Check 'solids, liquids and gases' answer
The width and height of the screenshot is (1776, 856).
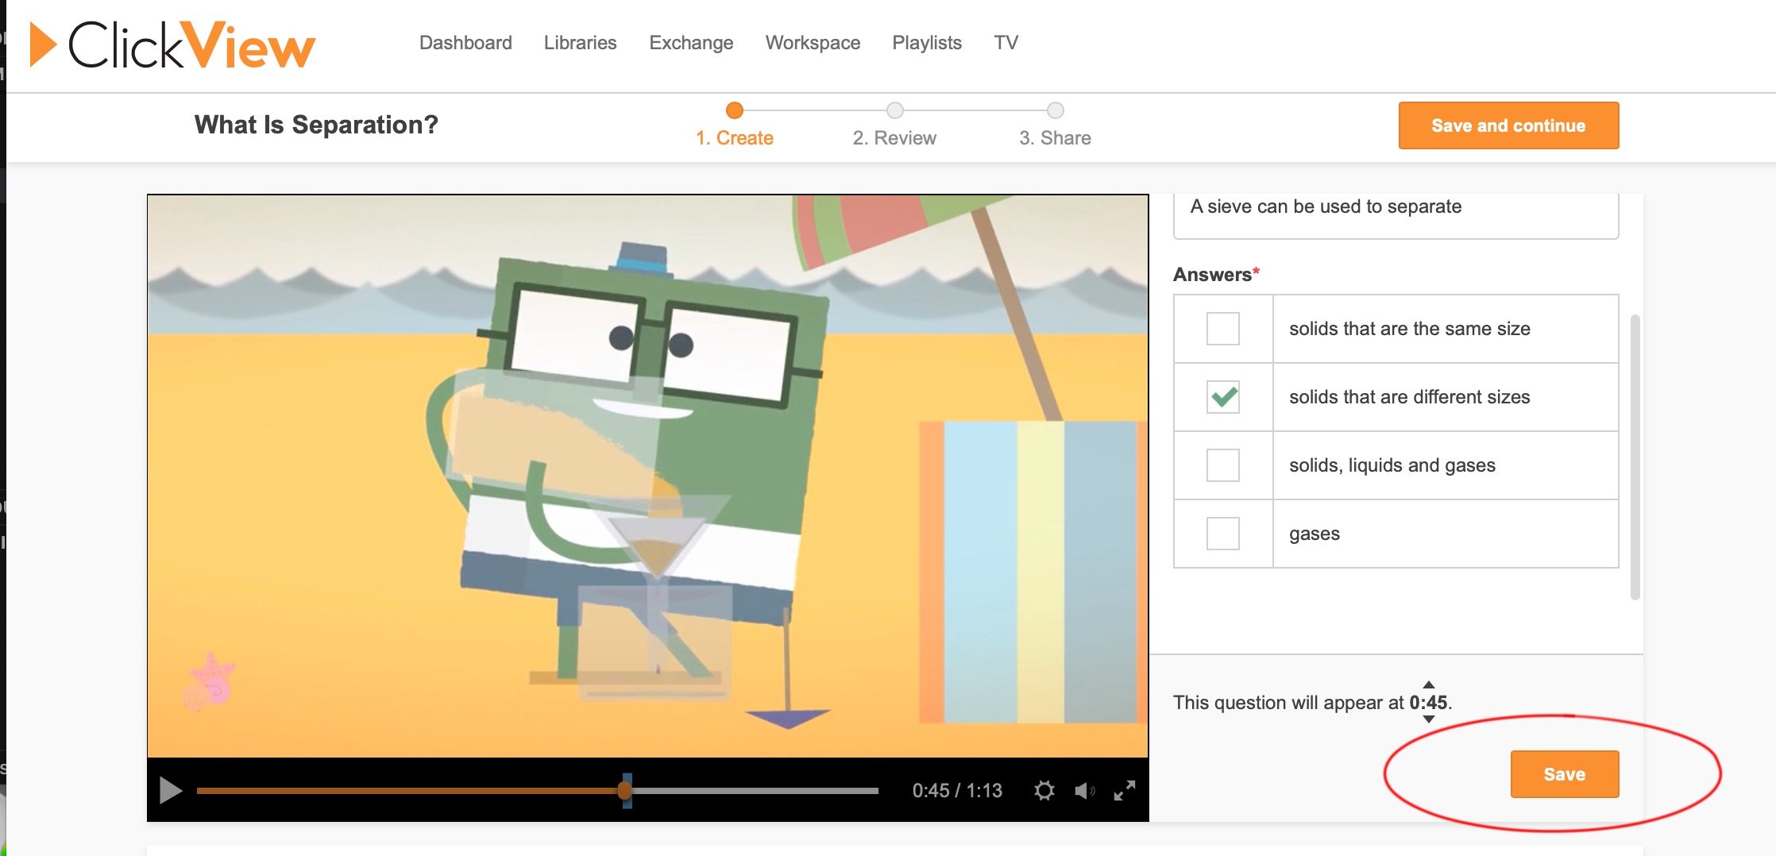[x=1222, y=465]
